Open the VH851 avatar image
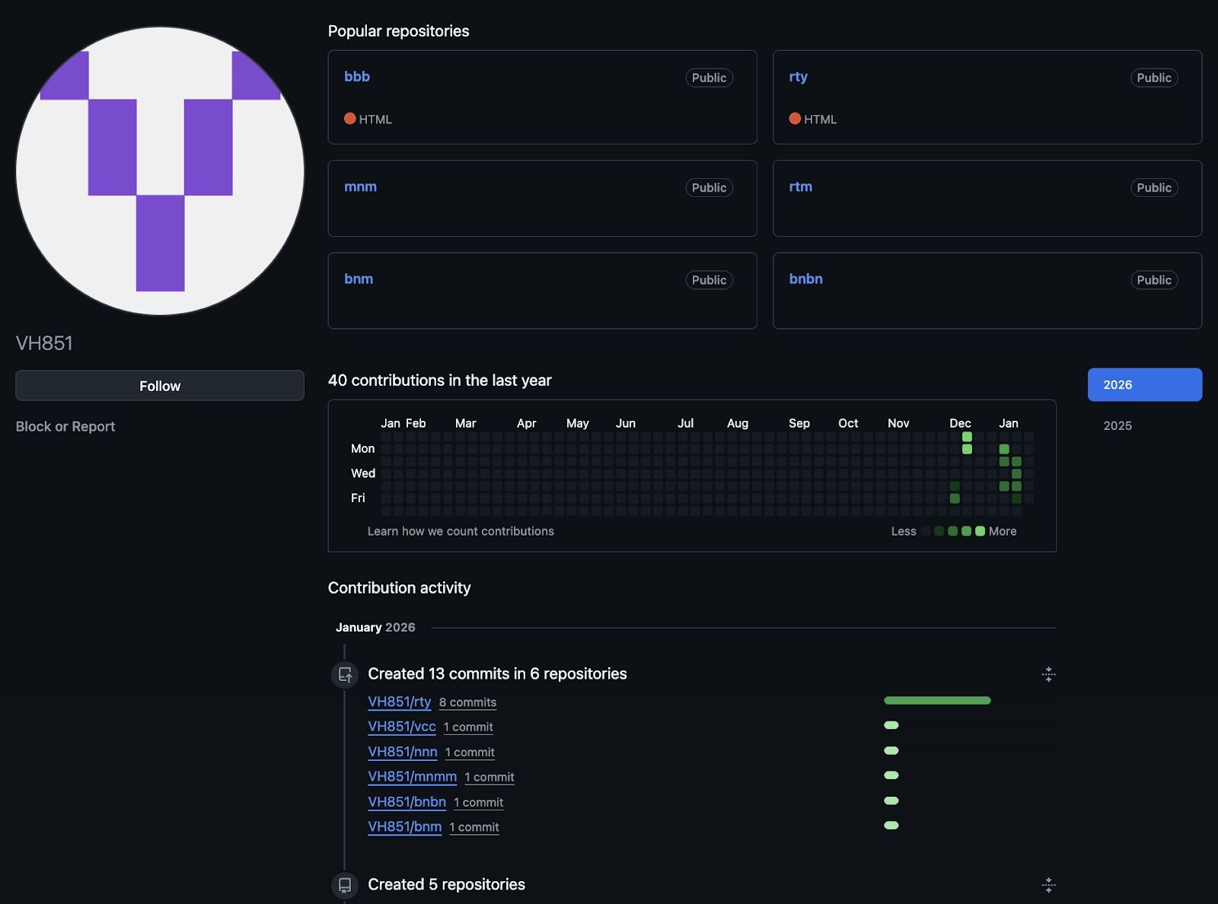 [x=160, y=171]
